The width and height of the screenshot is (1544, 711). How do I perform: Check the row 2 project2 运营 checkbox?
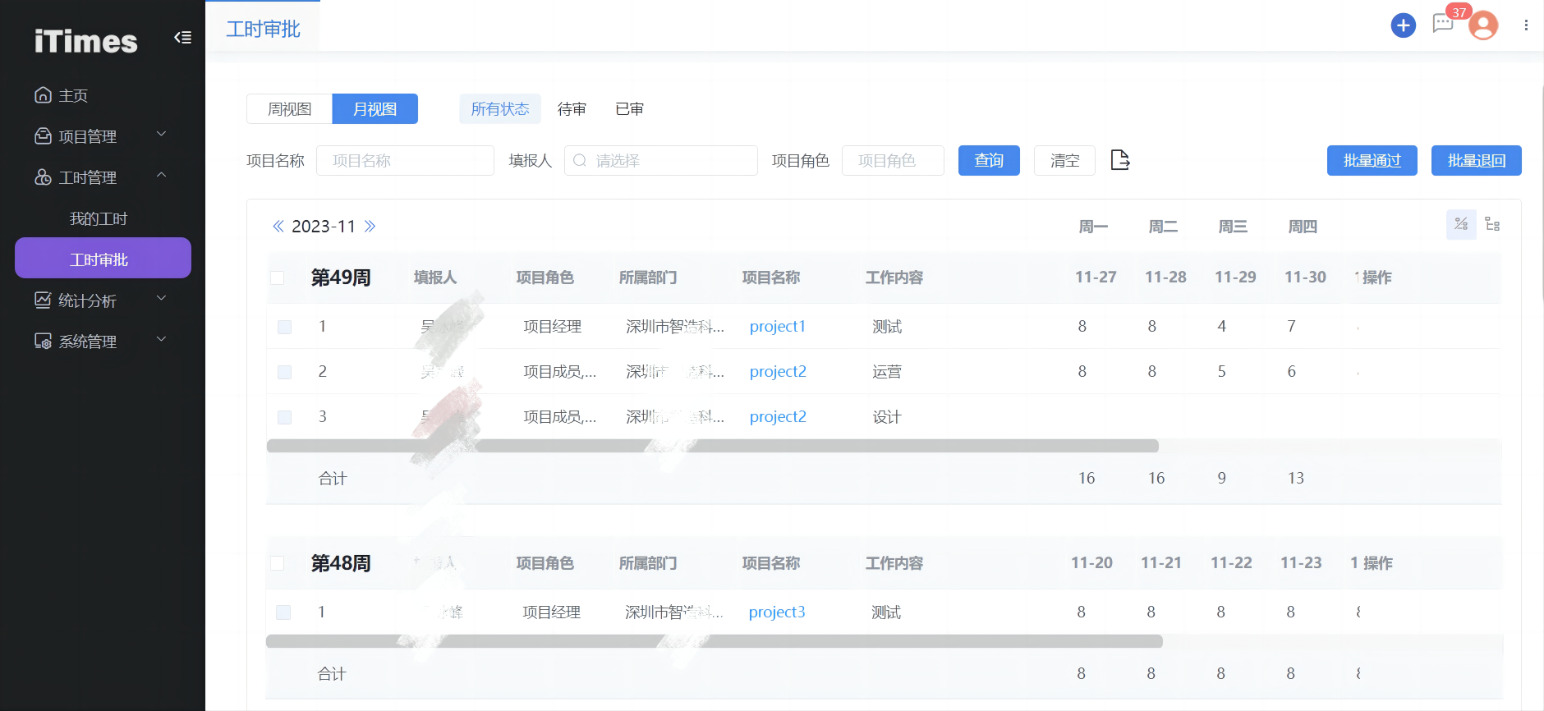[x=284, y=372]
